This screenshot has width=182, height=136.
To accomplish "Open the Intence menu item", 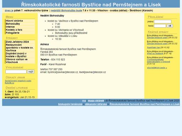I will click(x=20, y=27).
